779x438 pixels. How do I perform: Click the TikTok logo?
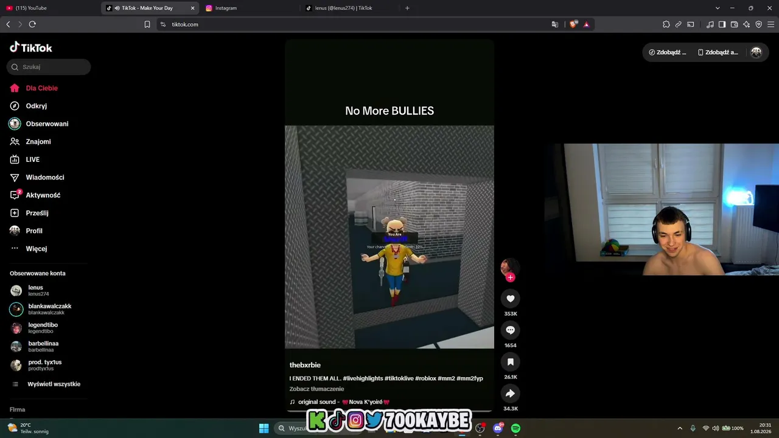click(x=31, y=47)
